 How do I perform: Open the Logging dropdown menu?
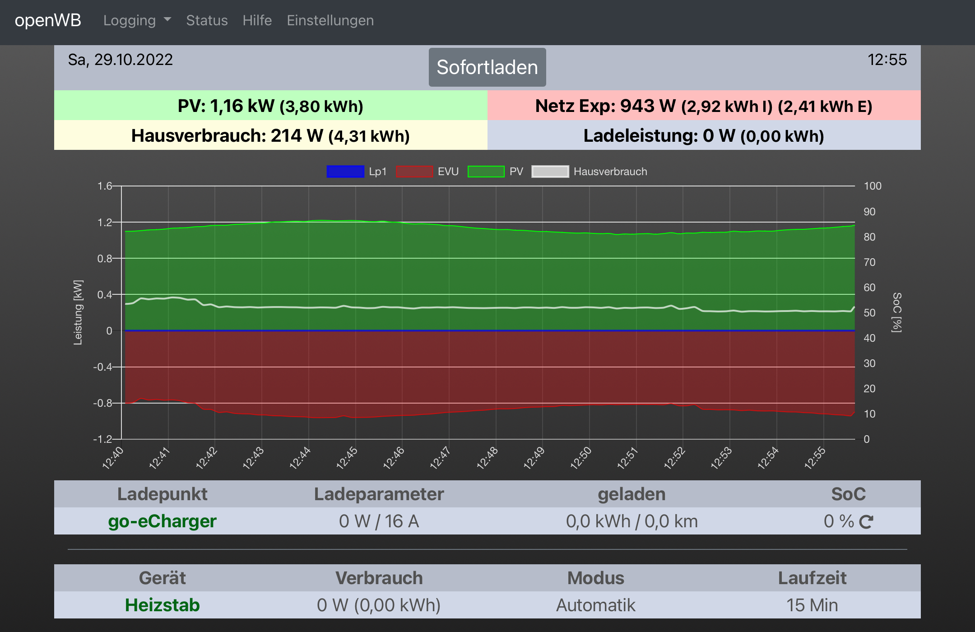pyautogui.click(x=130, y=20)
